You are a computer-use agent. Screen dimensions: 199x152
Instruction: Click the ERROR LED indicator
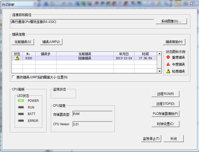click(21, 121)
